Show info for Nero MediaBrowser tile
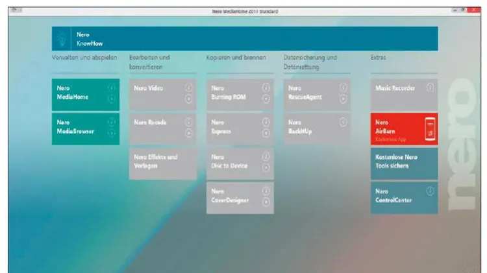This screenshot has width=487, height=273. click(111, 122)
